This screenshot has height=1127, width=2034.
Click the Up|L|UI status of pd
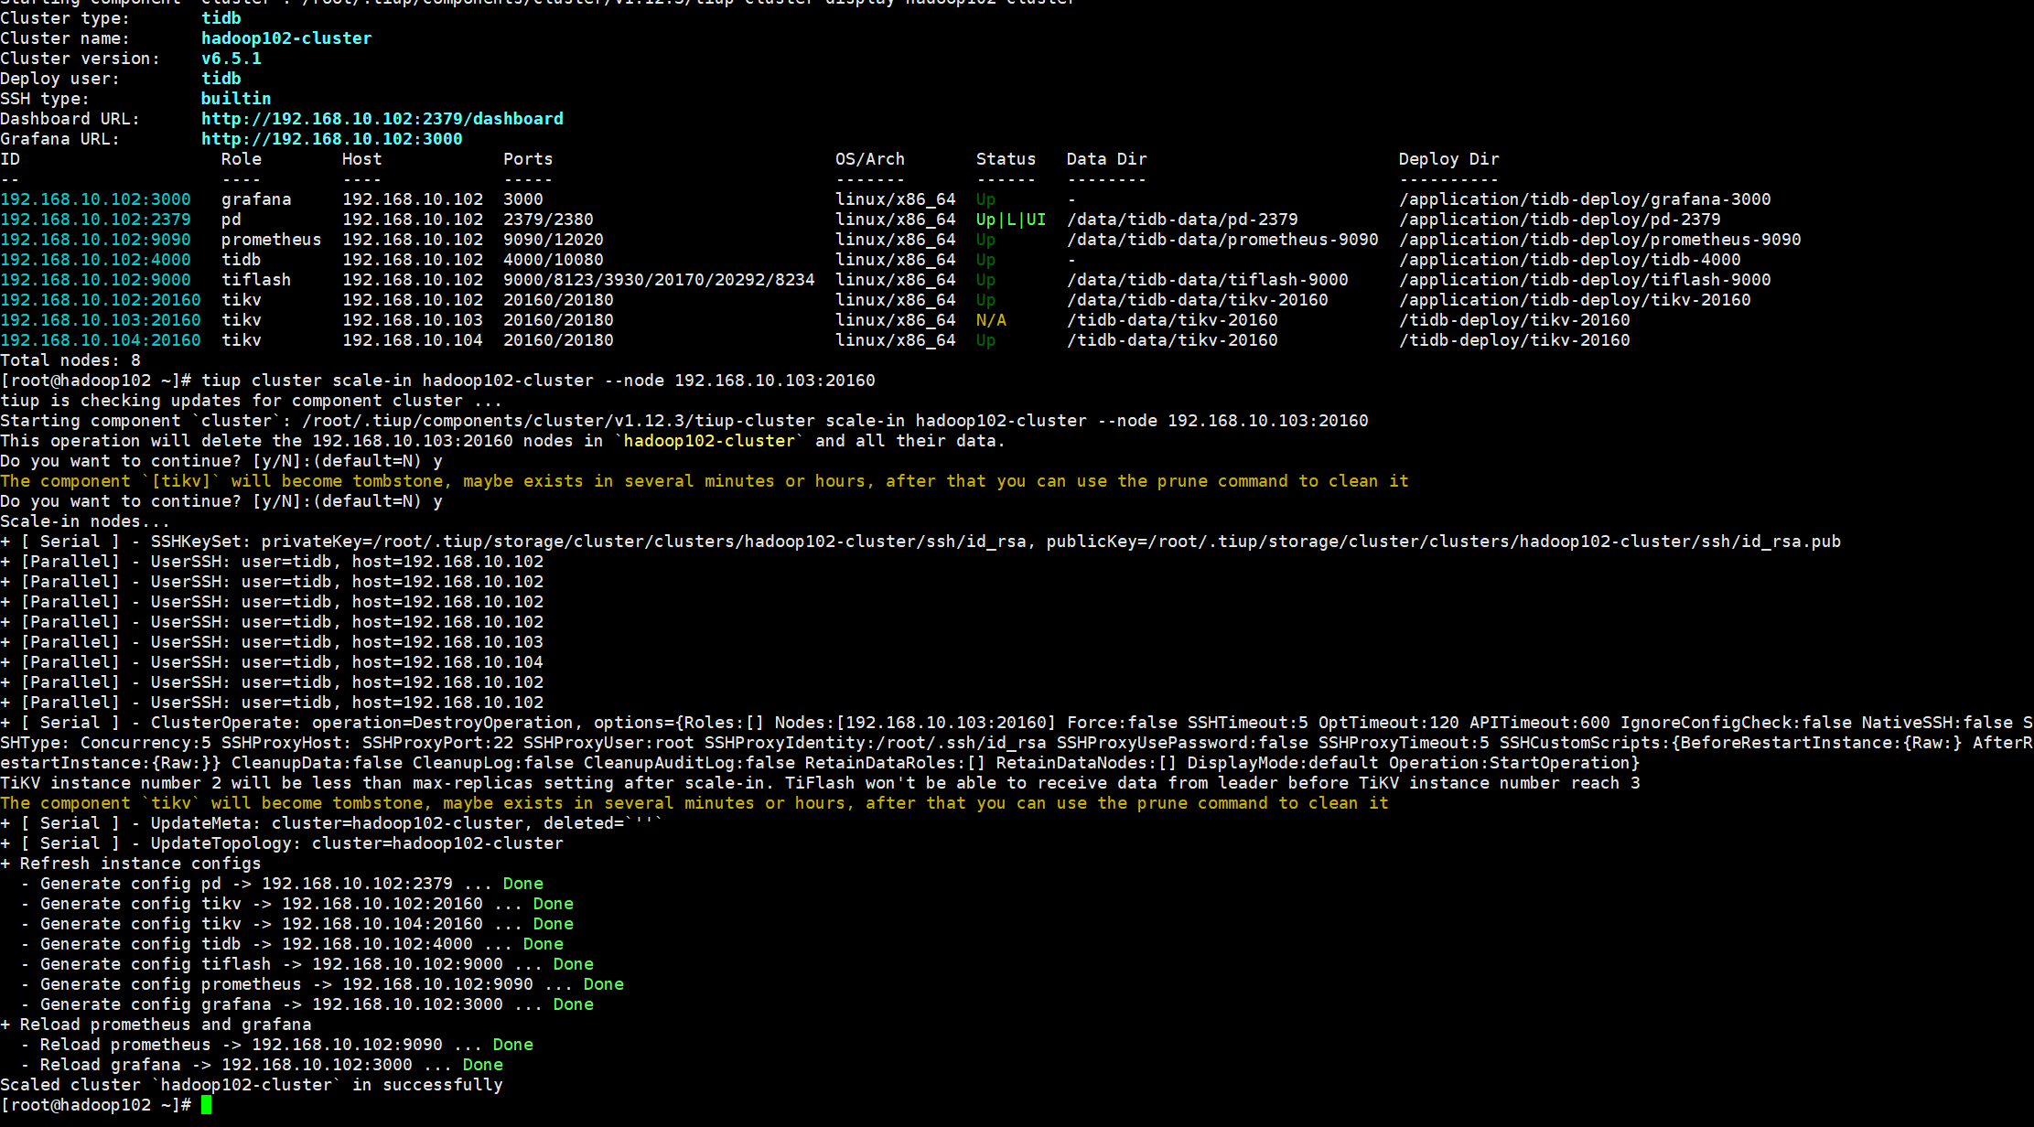click(1010, 220)
